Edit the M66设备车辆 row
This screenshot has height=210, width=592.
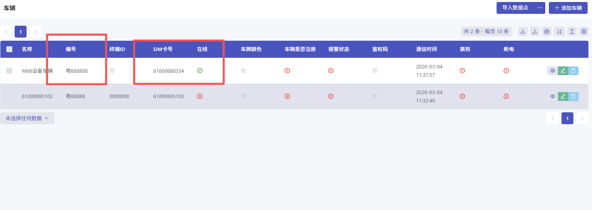coord(563,71)
